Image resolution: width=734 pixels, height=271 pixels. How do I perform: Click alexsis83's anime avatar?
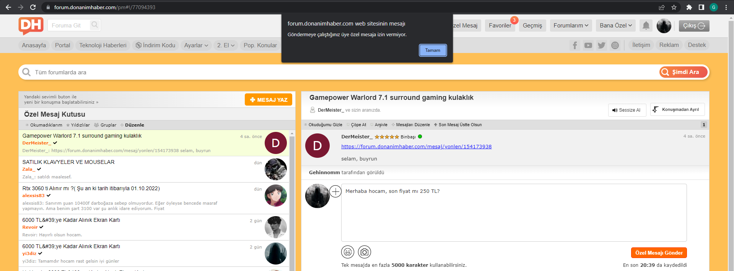tap(276, 196)
